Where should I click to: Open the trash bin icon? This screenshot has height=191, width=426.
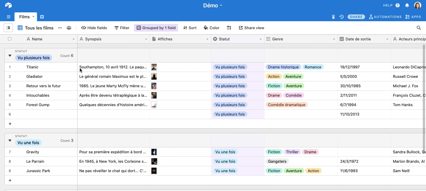tap(333, 17)
